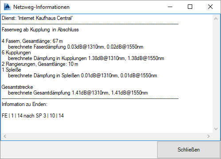Click the horizontal scrollbar left arrow

pyautogui.click(x=5, y=136)
